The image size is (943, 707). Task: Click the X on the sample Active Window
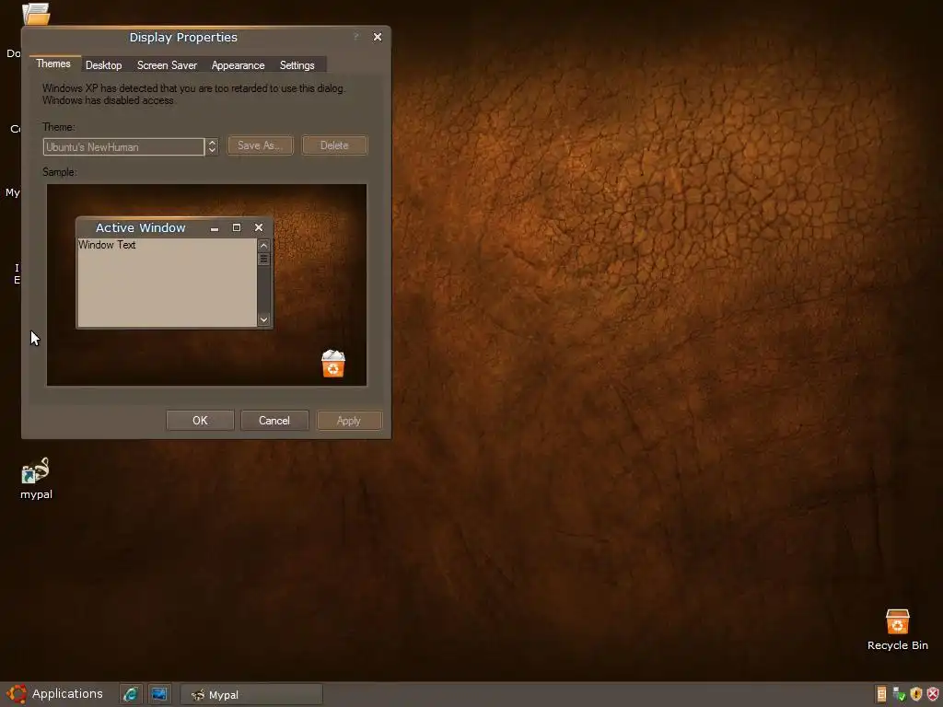coord(259,227)
